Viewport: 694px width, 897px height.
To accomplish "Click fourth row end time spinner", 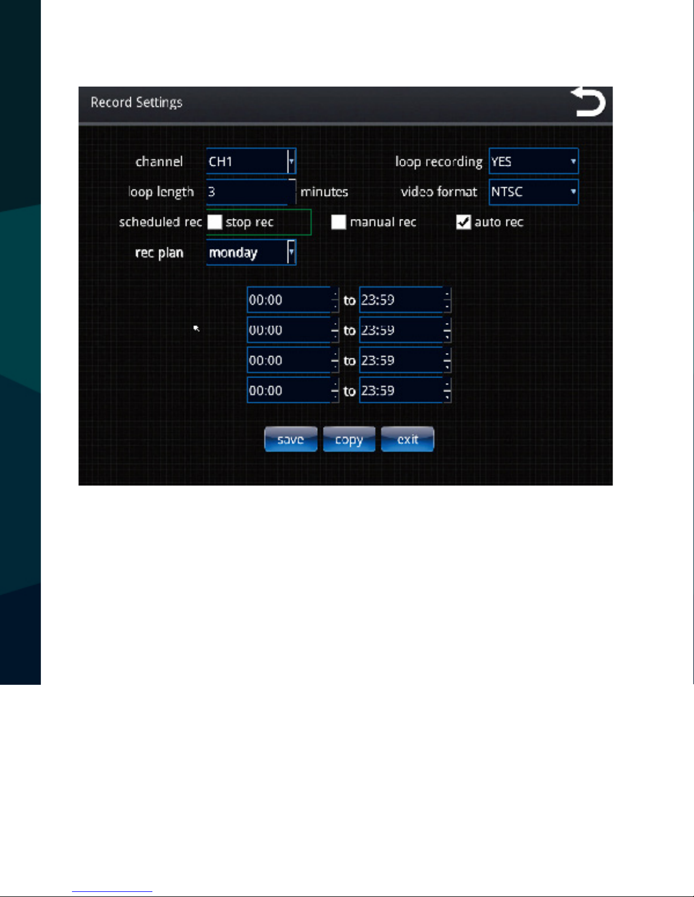I will coord(447,390).
